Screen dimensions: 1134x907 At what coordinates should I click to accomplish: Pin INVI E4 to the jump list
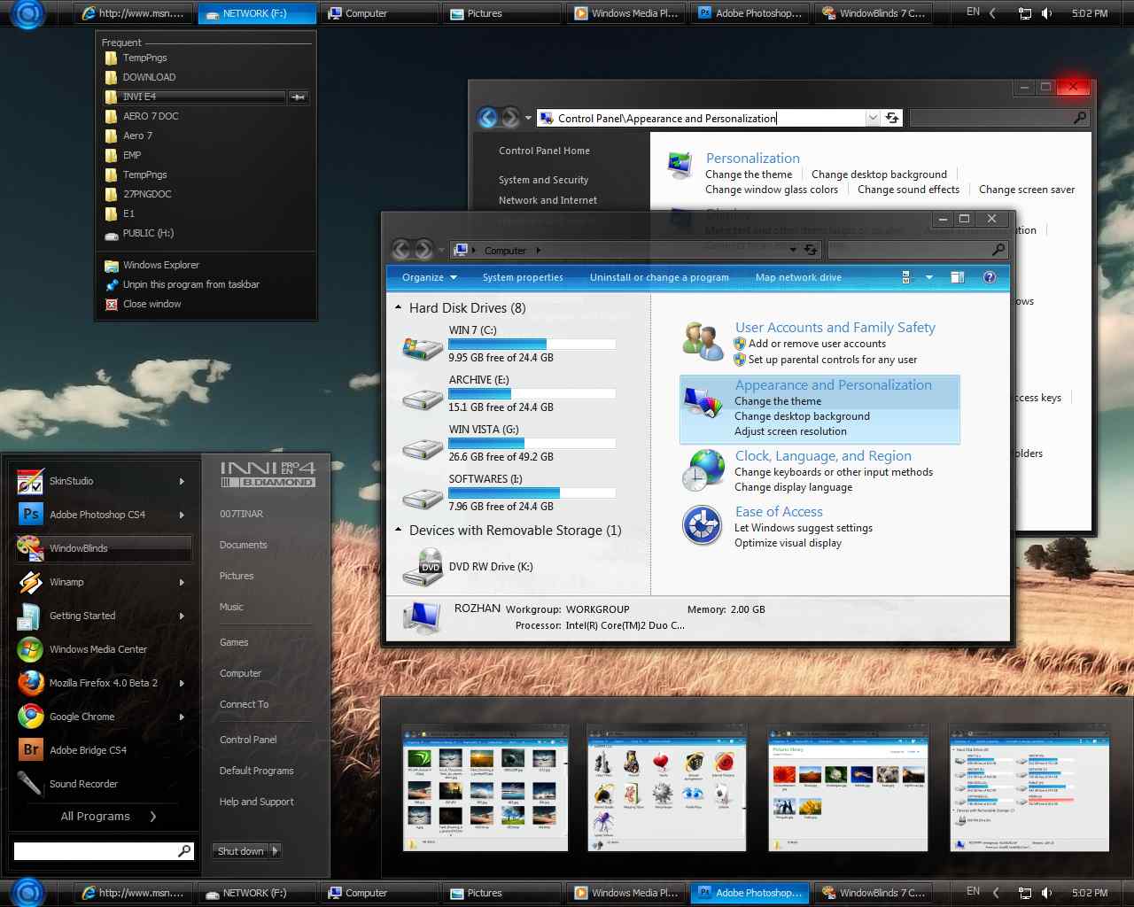pos(299,97)
